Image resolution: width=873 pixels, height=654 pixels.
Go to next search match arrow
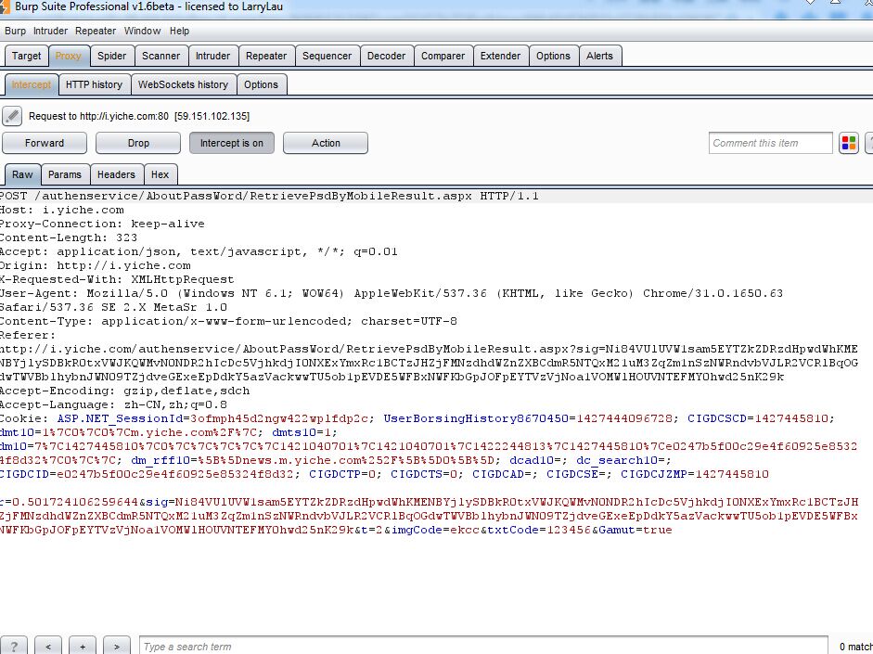(x=116, y=647)
